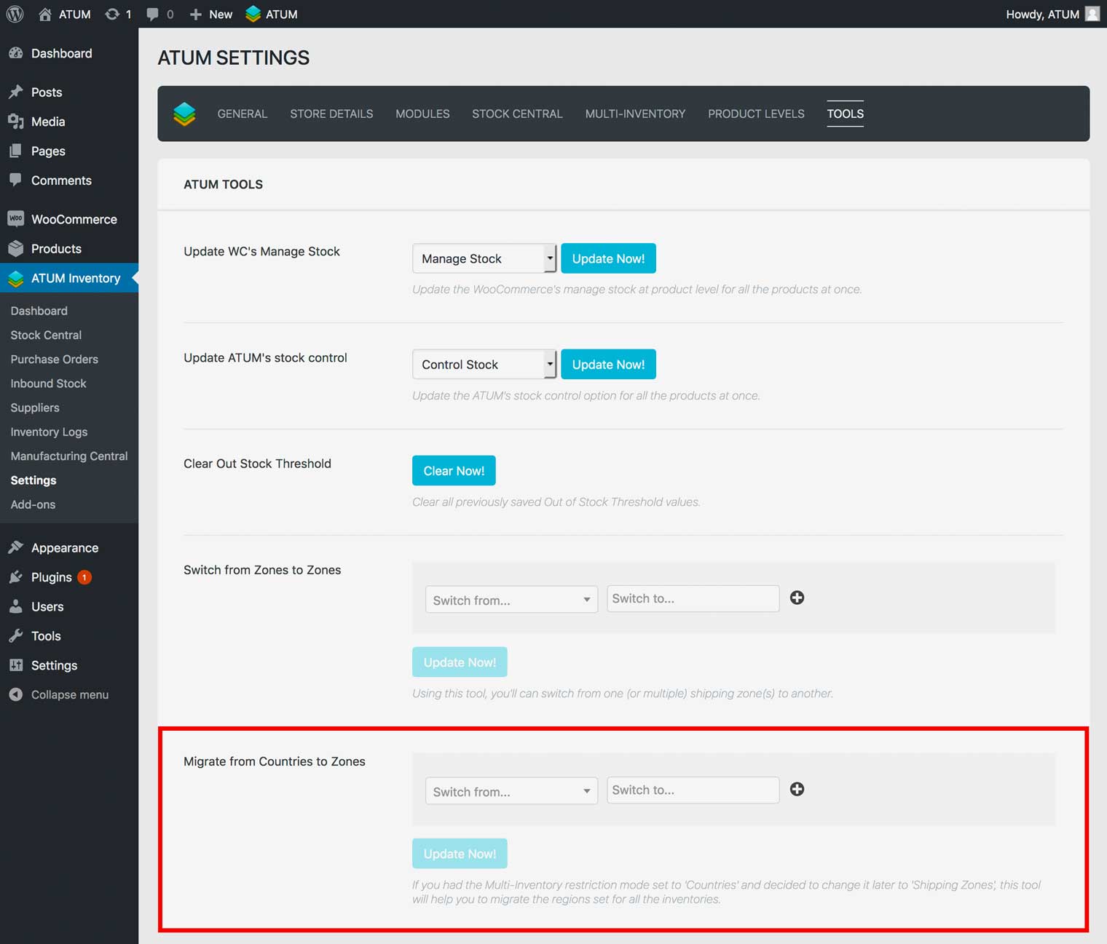This screenshot has width=1107, height=944.
Task: Click the WordPress logo icon in admin bar
Action: (x=15, y=14)
